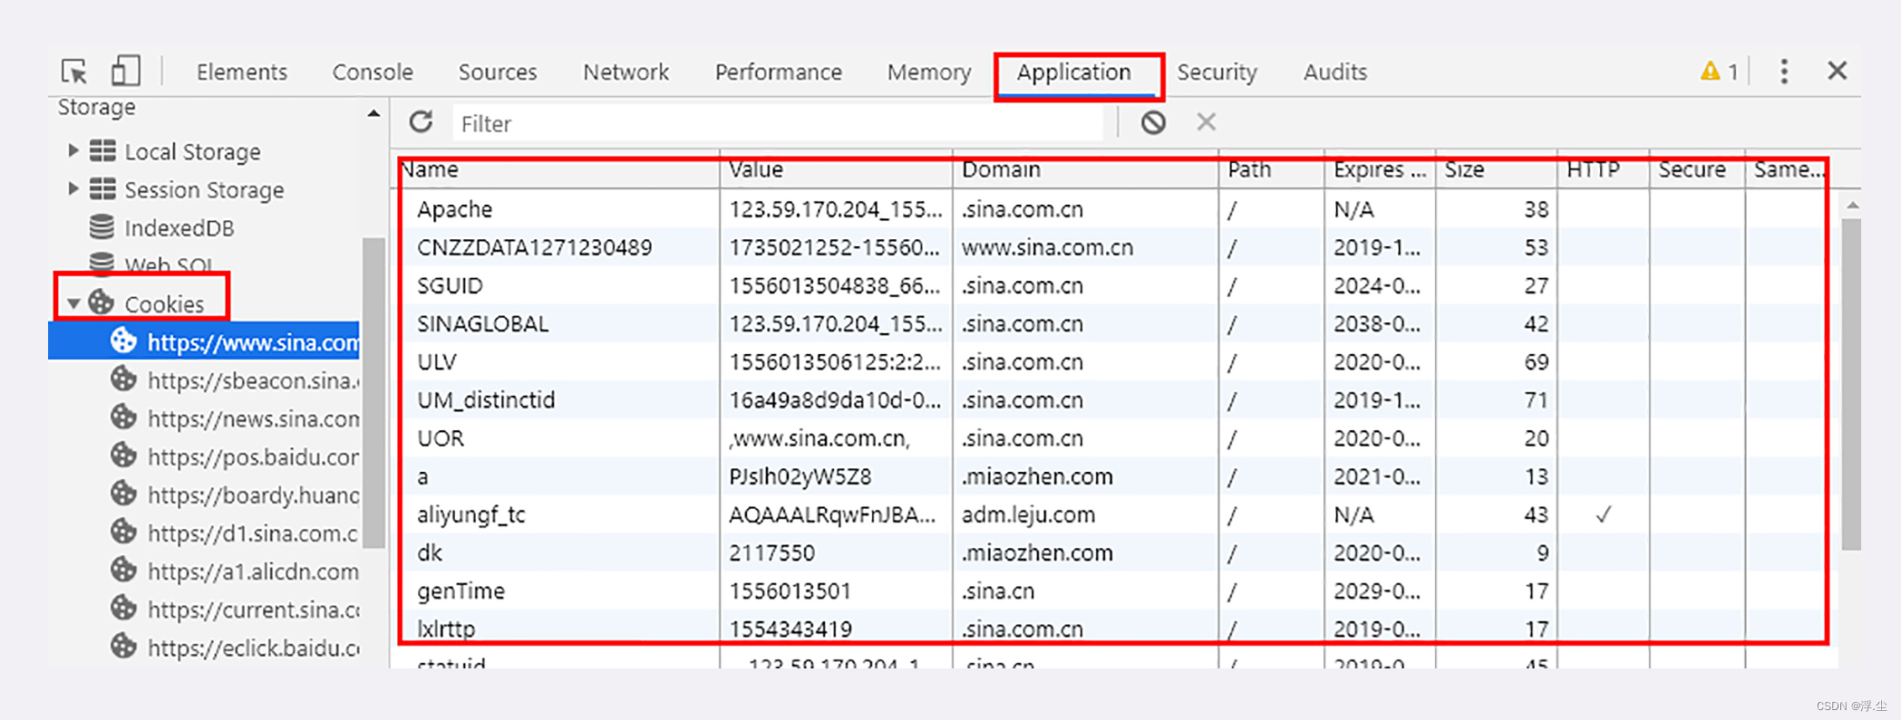Click the IndexedDB database icon

coord(102,226)
